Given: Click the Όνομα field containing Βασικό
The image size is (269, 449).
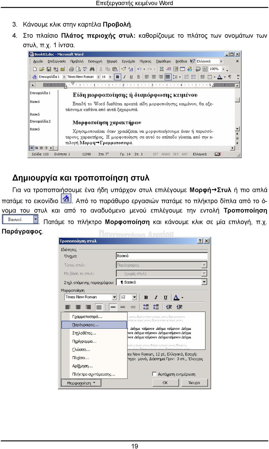Looking at the screenshot, I should (162, 256).
